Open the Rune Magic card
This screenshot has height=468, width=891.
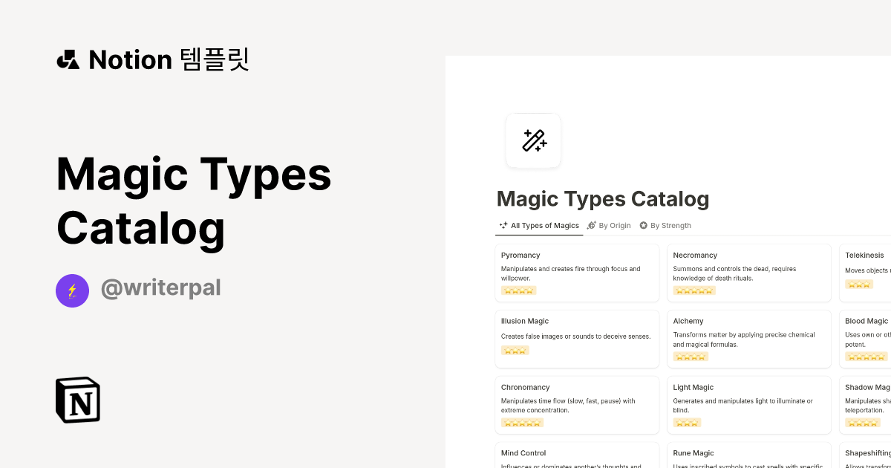point(749,457)
